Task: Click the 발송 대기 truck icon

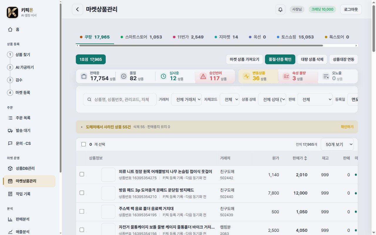Action: coord(10,131)
